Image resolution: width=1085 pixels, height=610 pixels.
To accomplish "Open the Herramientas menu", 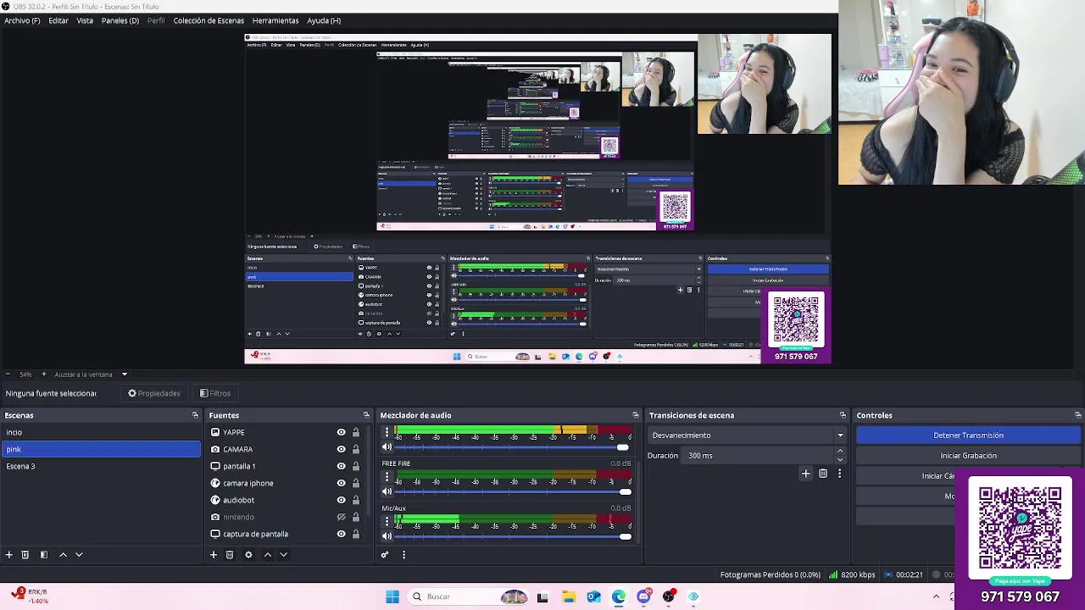I will pos(275,20).
